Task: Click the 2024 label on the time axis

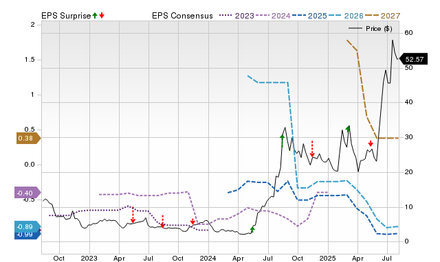Action: tap(208, 258)
